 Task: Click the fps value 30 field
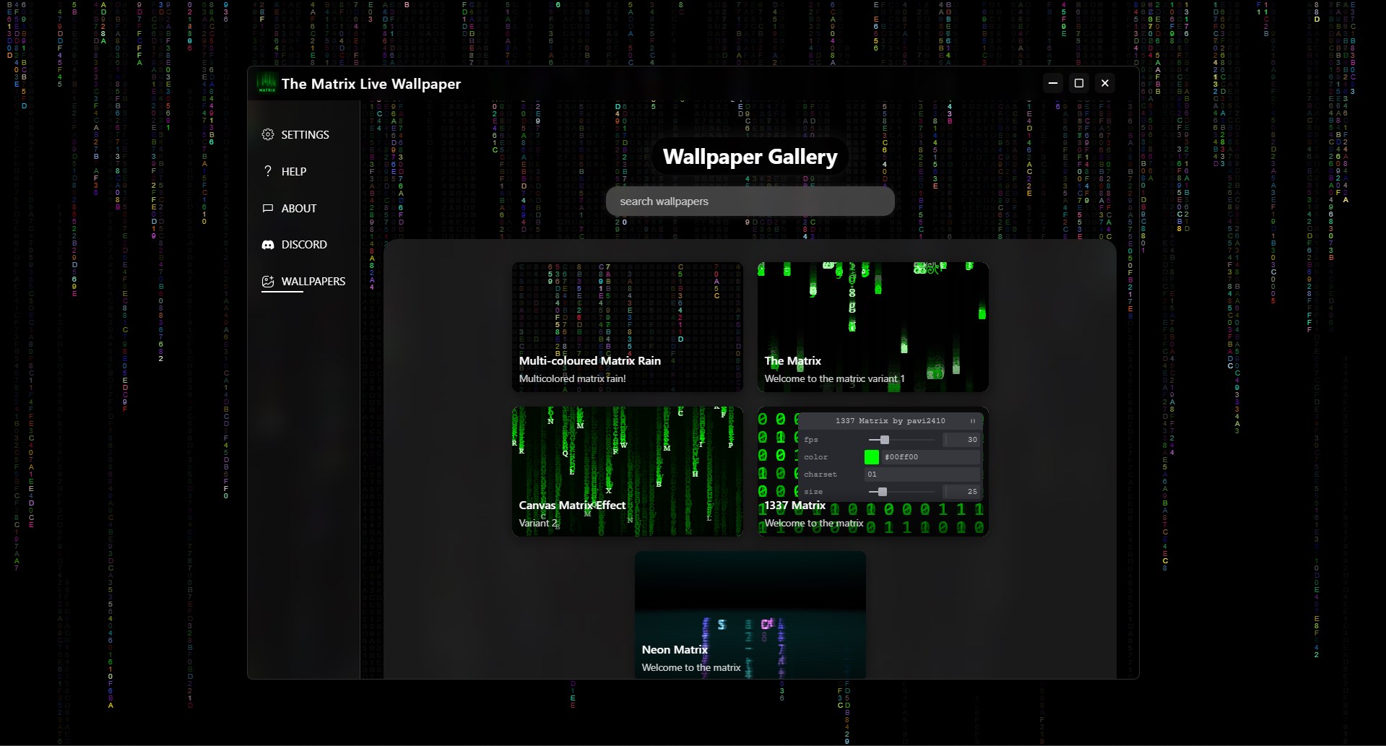pyautogui.click(x=962, y=439)
